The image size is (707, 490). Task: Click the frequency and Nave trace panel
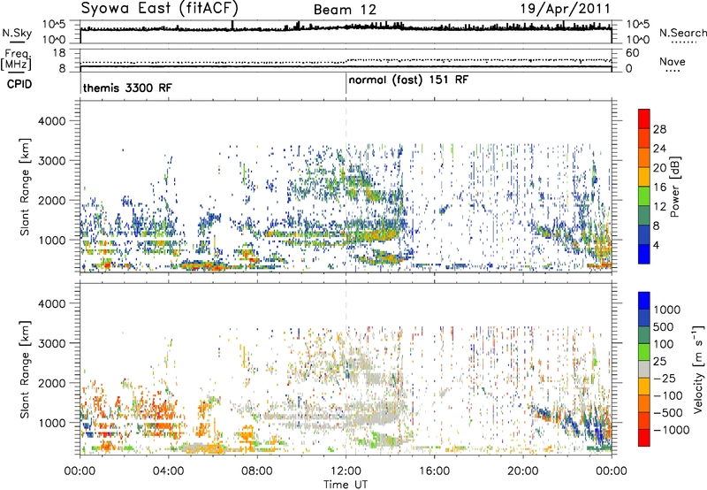346,60
